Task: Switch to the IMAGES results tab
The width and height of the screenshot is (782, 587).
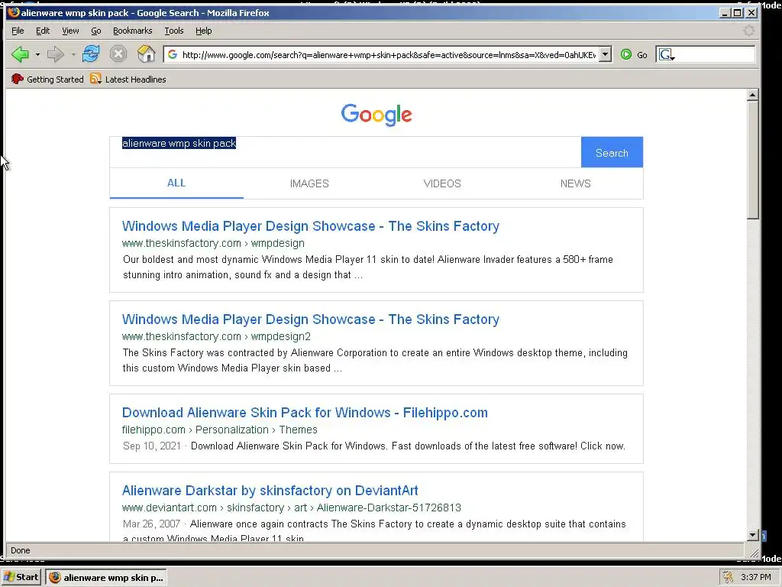Action: click(x=309, y=183)
